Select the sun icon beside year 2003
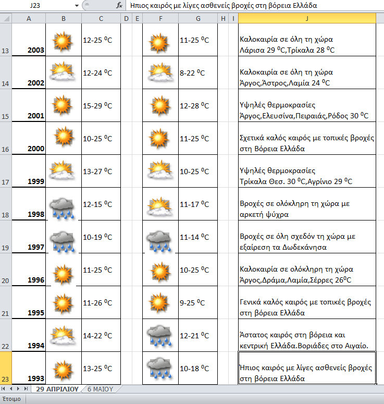Viewport: 384px width, 404px height. [63, 40]
